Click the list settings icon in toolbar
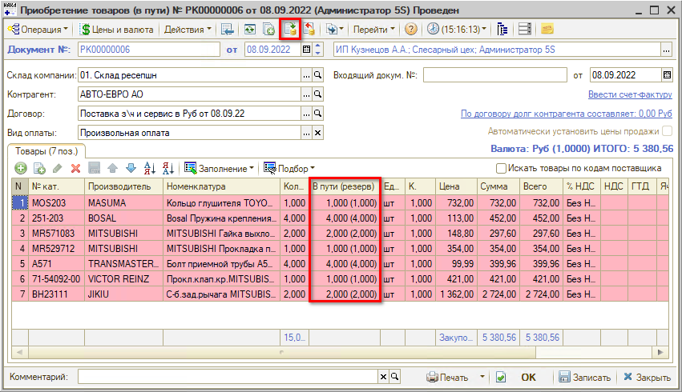This screenshot has width=682, height=392. click(x=525, y=30)
